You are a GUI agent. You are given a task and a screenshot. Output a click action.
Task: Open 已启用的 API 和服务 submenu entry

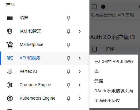pyautogui.click(x=114, y=62)
